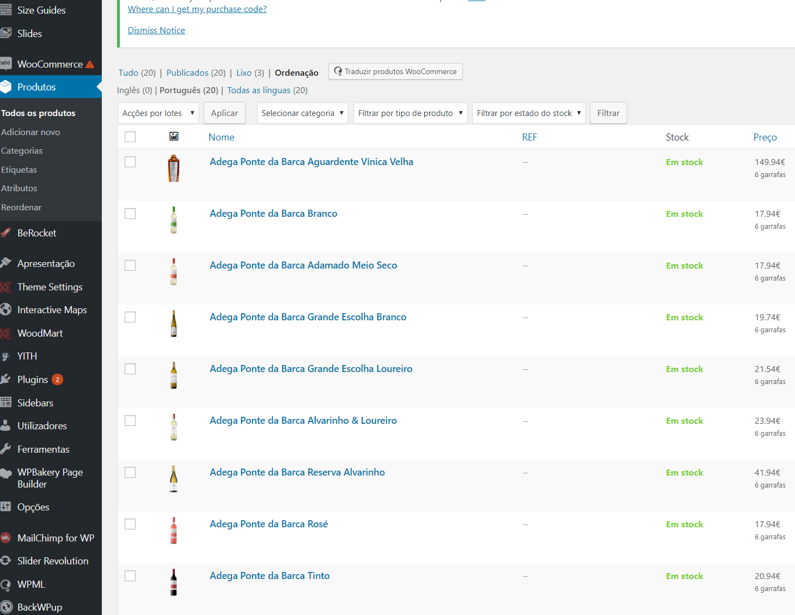Select the Grande Escolha Loureiro checkbox

tap(130, 369)
